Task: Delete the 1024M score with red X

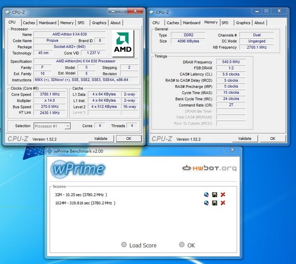Action: [x=223, y=203]
